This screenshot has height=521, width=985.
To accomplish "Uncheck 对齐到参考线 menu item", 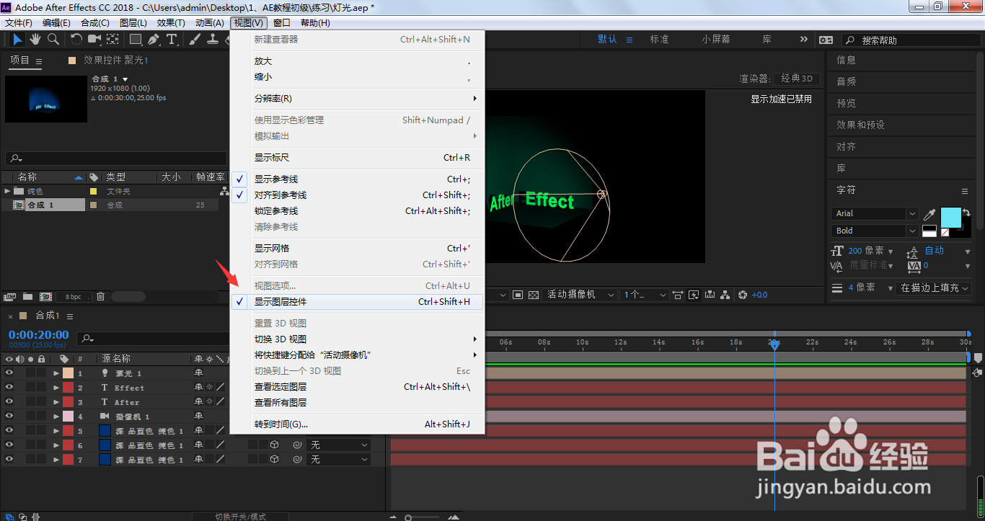I will (357, 195).
